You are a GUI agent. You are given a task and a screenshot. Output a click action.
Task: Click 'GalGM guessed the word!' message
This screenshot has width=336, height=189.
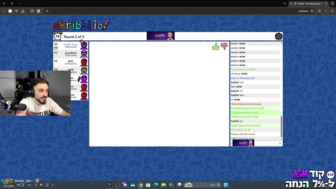pyautogui.click(x=245, y=125)
